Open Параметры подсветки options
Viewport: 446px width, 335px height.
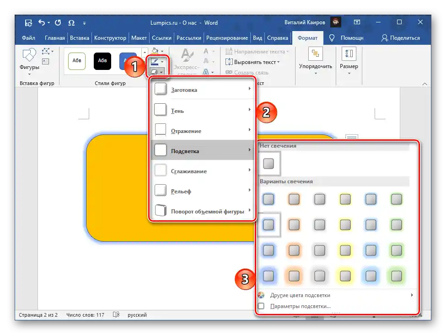tap(336, 306)
